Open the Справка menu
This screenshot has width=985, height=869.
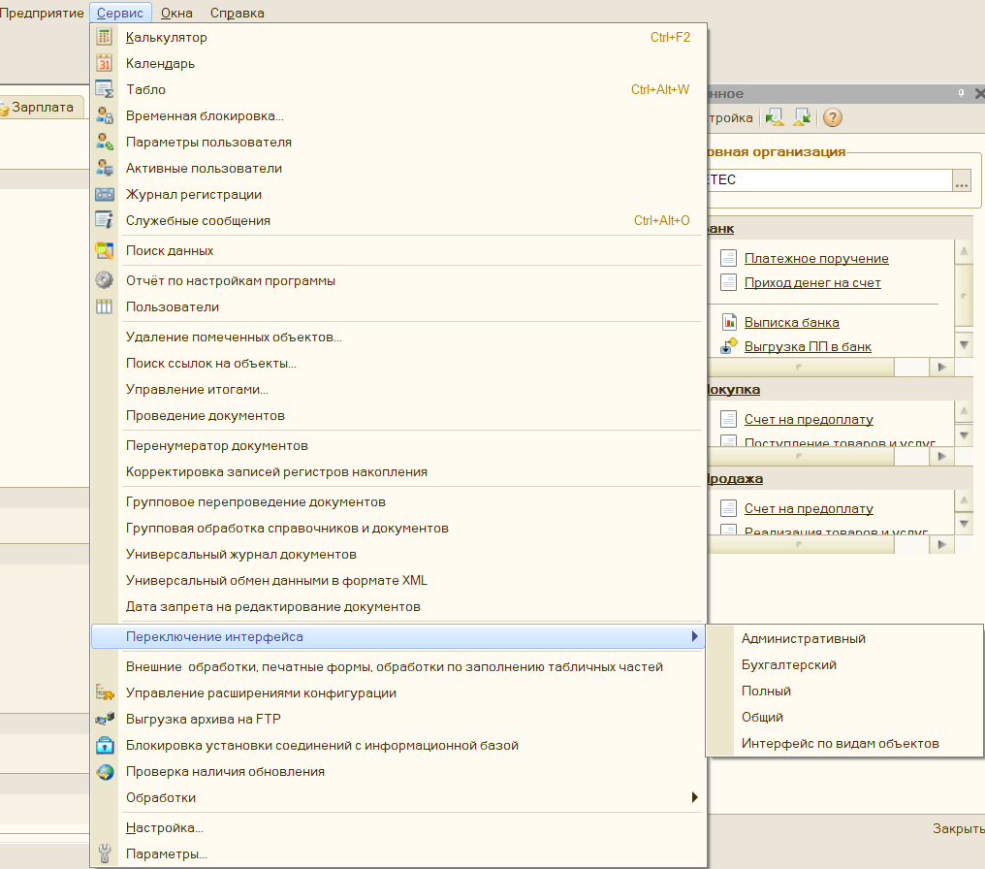point(237,13)
